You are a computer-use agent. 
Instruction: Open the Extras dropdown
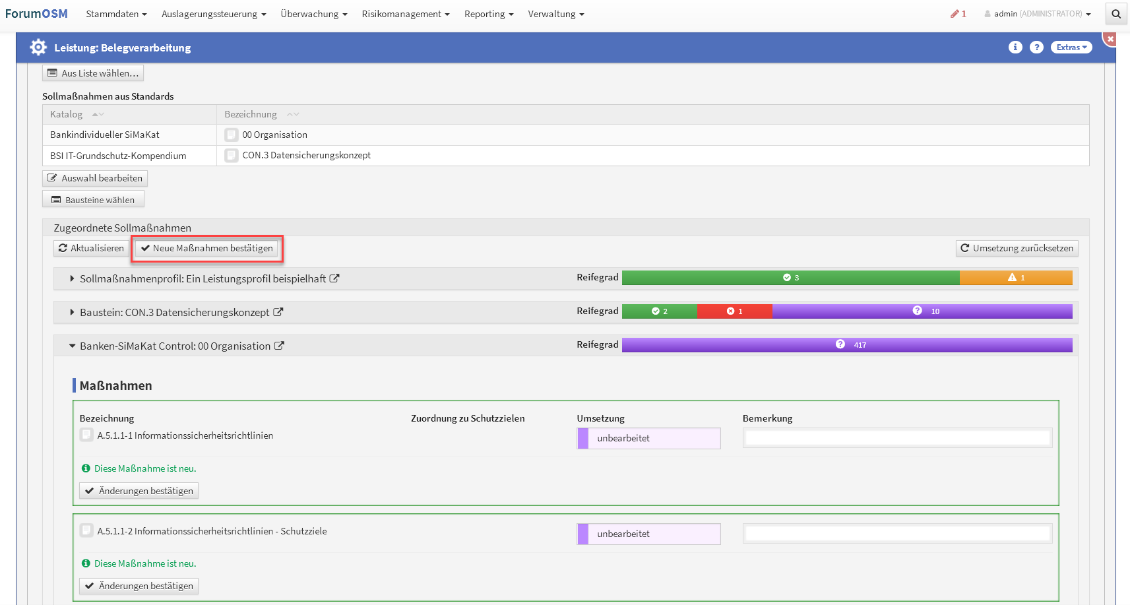point(1071,48)
